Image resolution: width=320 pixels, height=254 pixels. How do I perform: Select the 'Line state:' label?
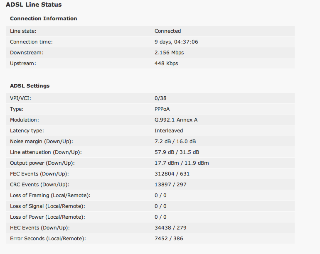point(23,31)
